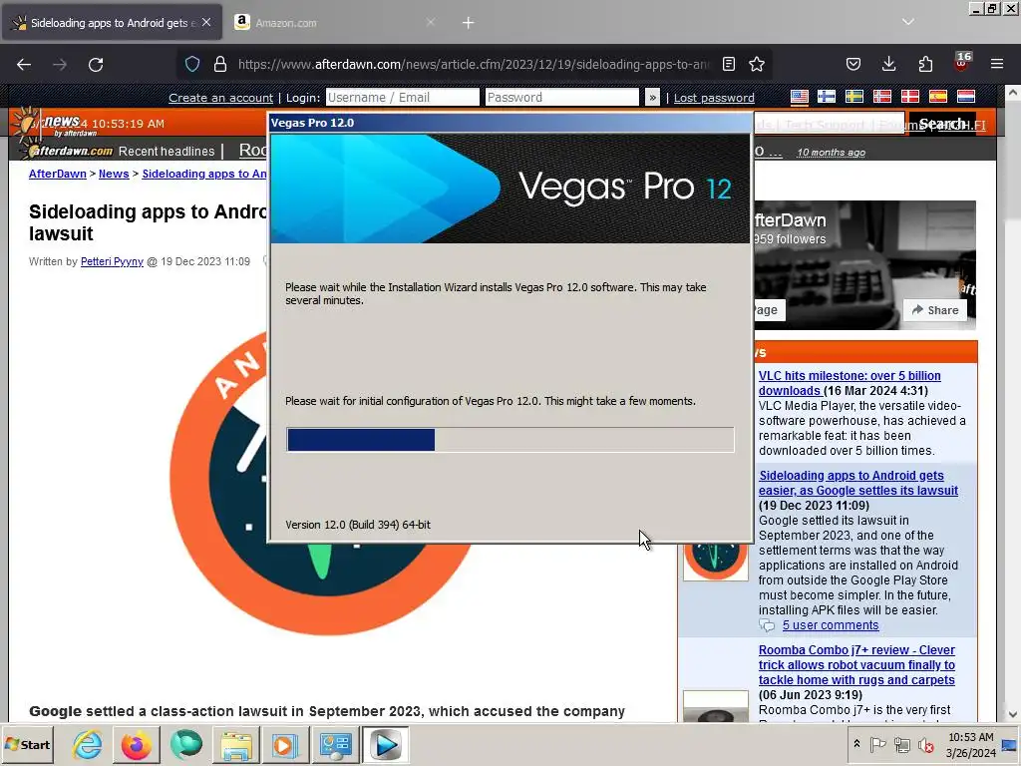Select the Swedish flag language icon
The image size is (1021, 766).
click(854, 97)
